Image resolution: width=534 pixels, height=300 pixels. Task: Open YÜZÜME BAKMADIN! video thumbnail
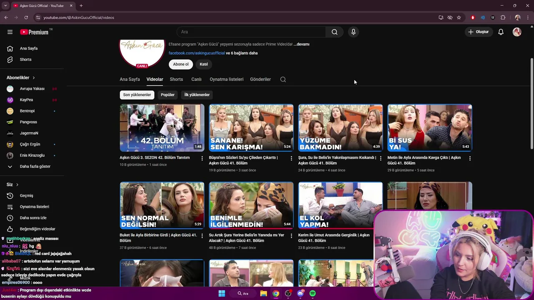click(x=340, y=127)
